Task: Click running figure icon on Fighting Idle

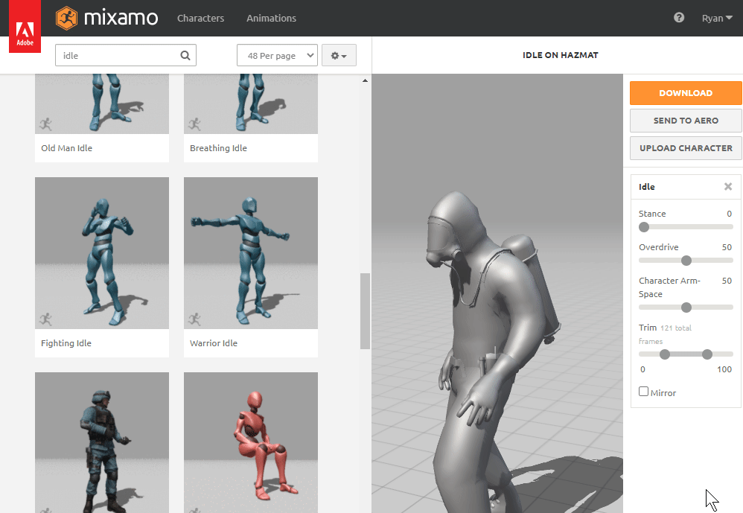Action: (46, 319)
